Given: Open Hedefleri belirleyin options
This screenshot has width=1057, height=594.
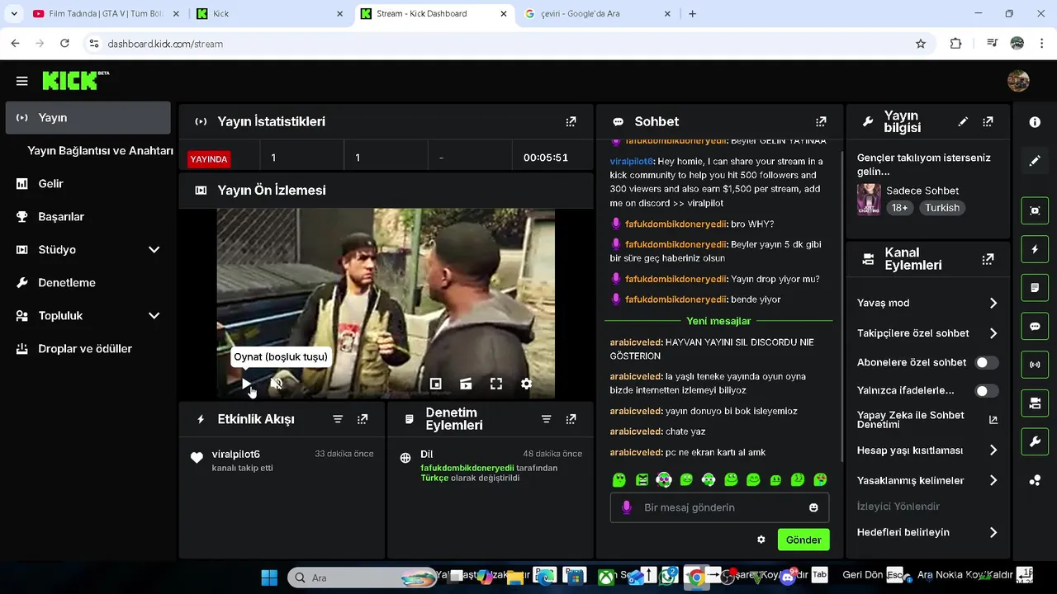Looking at the screenshot, I should tap(927, 532).
